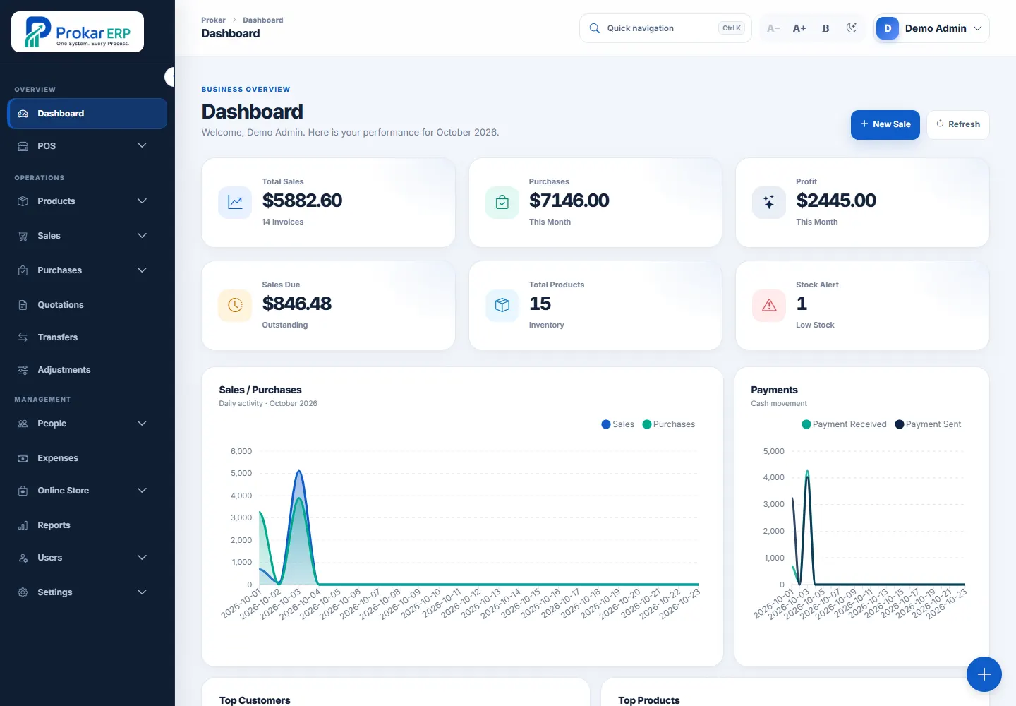Viewport: 1016px width, 706px height.
Task: Click the Transfers arrows icon
Action: click(23, 337)
